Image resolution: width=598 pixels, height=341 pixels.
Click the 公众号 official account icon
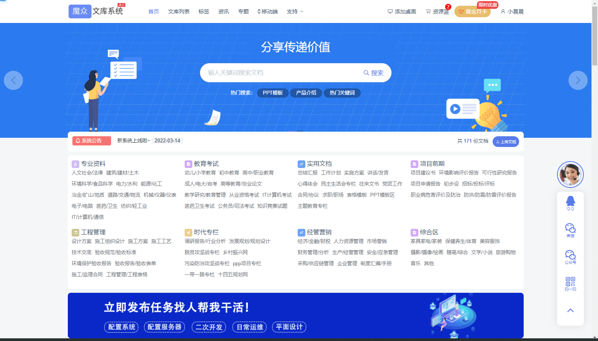570,255
